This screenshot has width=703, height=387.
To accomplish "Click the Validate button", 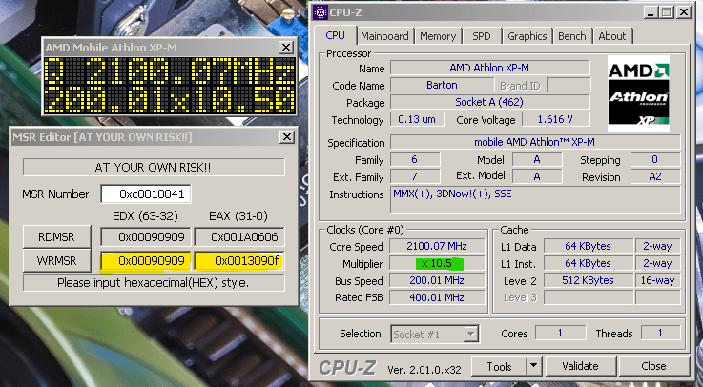I will point(580,366).
